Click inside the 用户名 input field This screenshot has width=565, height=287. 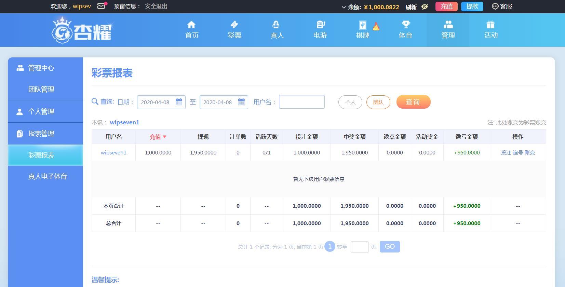coord(301,102)
